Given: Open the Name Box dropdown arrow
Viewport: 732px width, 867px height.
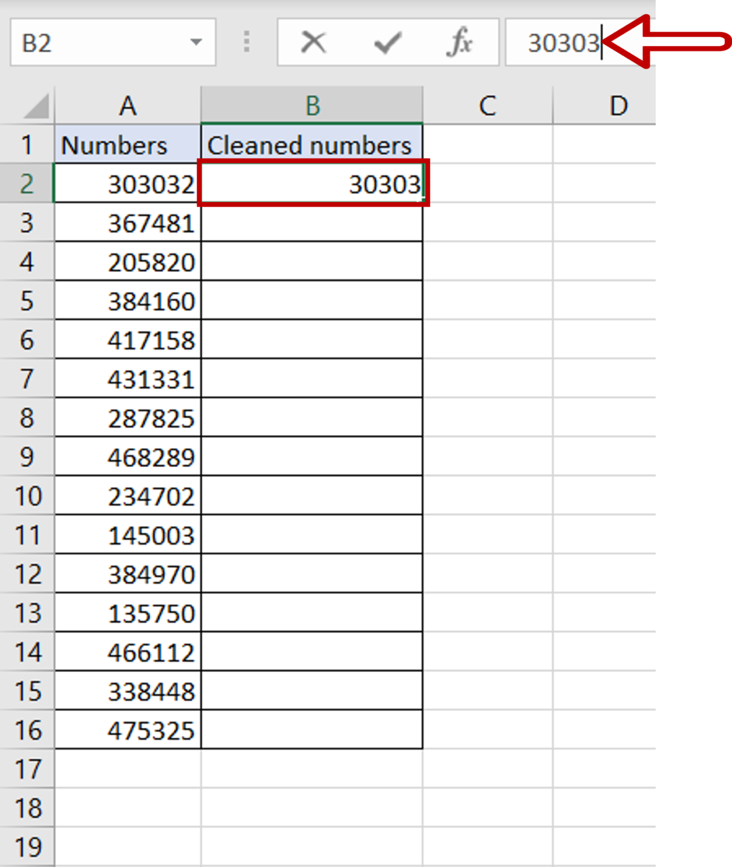Looking at the screenshot, I should (x=196, y=42).
